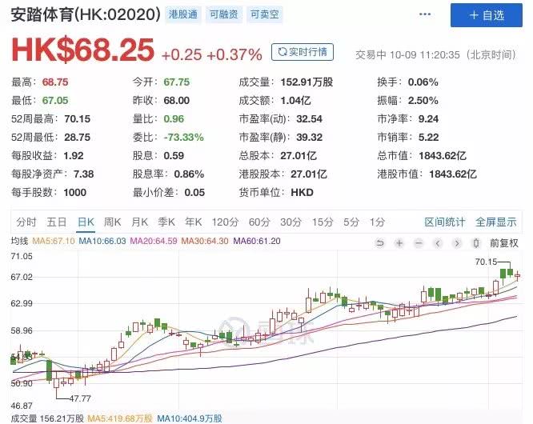Open 全屏显示 fullscreen chart view
The height and width of the screenshot is (424, 533).
(x=496, y=222)
